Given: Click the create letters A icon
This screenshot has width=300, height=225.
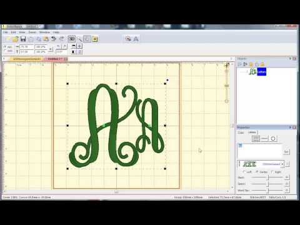Looking at the screenshot, I should click(136, 39).
